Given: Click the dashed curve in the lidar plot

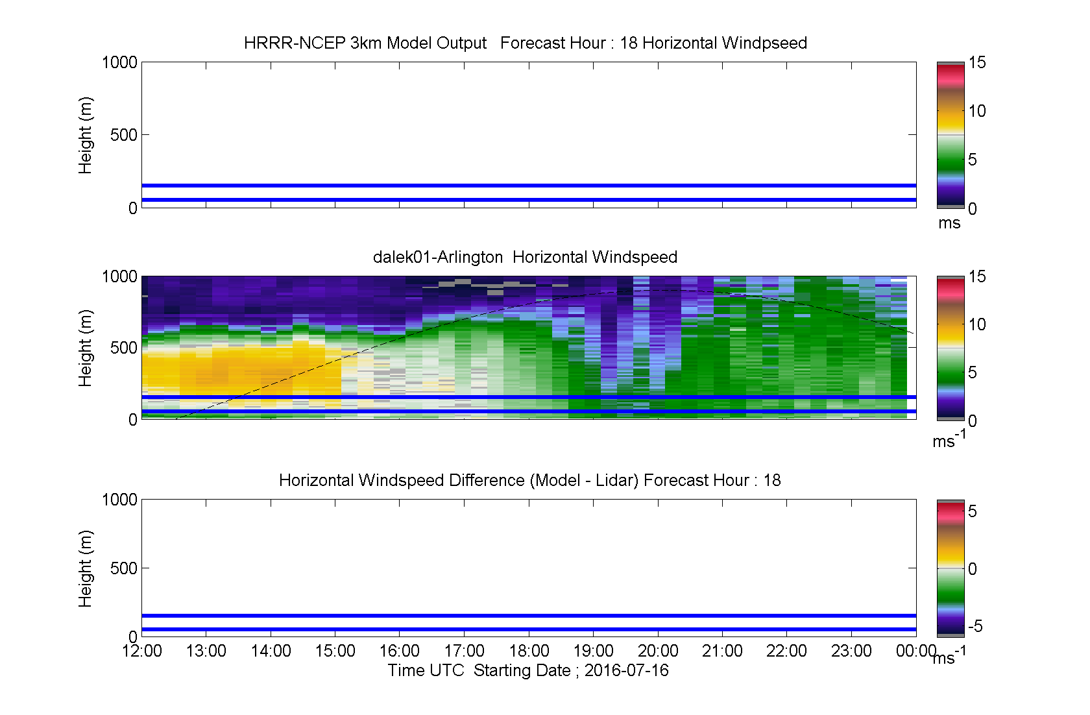Looking at the screenshot, I should (x=545, y=300).
